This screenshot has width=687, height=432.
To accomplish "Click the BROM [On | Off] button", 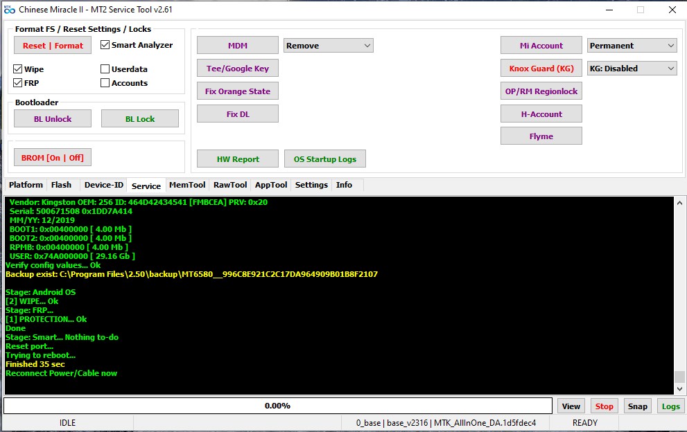I will pyautogui.click(x=53, y=158).
